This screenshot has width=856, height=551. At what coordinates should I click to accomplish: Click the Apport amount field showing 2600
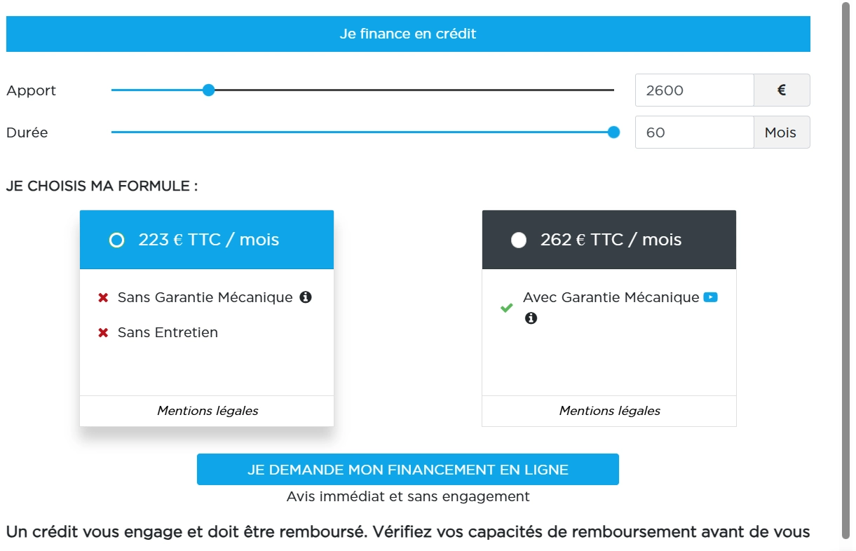[x=695, y=90]
